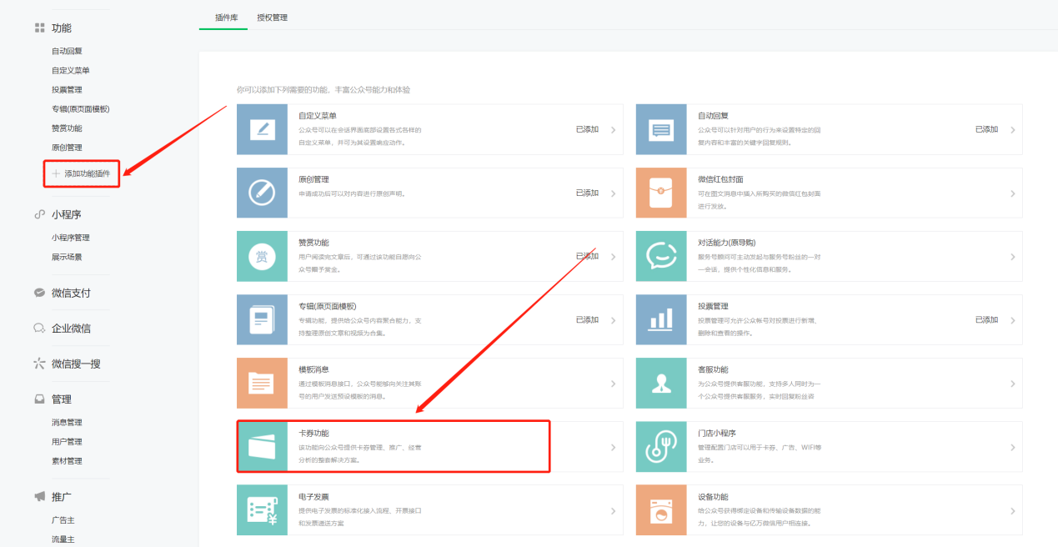Viewport: 1058px width, 547px height.
Task: Expand the 模板消息 row arrow
Action: (x=613, y=384)
